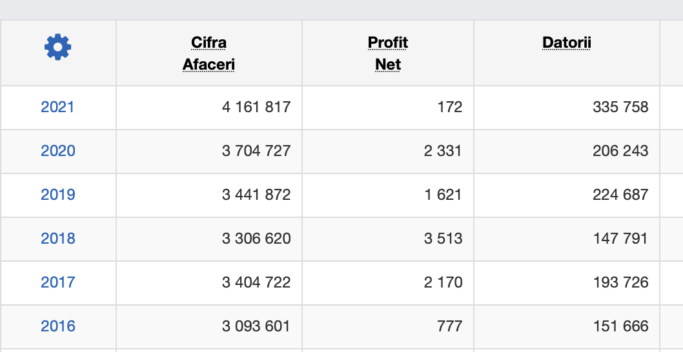Viewport: 683px width, 352px height.
Task: Select the 2019 year link
Action: click(x=58, y=195)
